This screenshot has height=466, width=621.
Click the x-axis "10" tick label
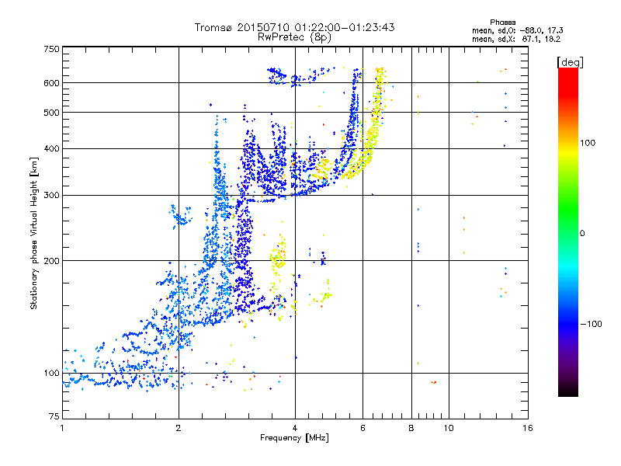(x=449, y=428)
